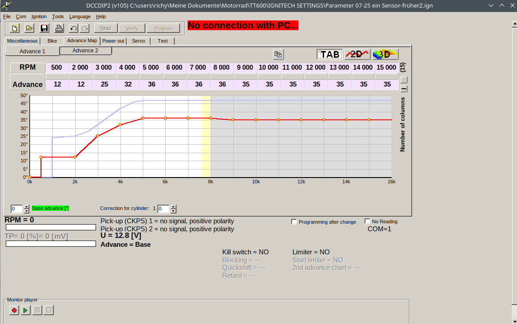Select the Advance 2 sub-tab
Image resolution: width=517 pixels, height=324 pixels.
point(85,51)
